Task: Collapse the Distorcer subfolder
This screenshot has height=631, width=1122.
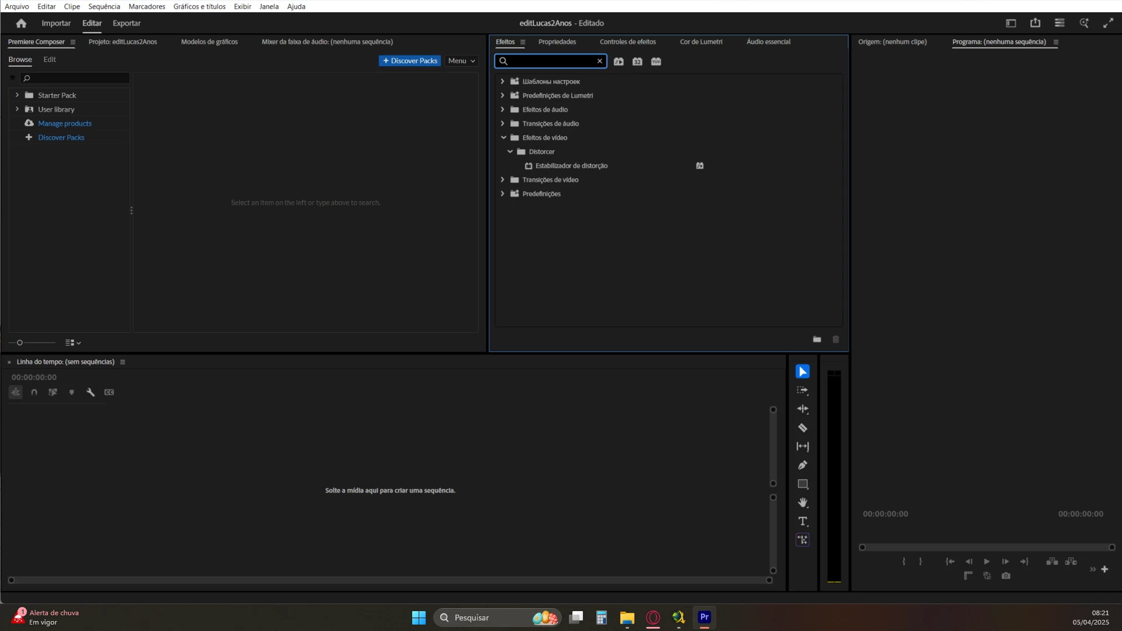Action: click(510, 151)
